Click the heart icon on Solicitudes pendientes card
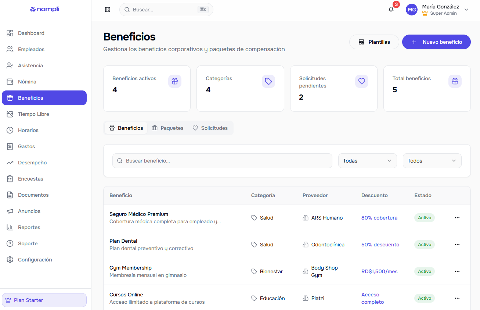Viewport: 480px width, 310px height. point(361,81)
